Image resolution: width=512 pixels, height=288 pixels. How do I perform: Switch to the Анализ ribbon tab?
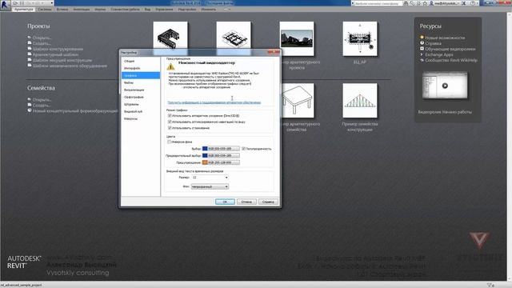click(100, 10)
